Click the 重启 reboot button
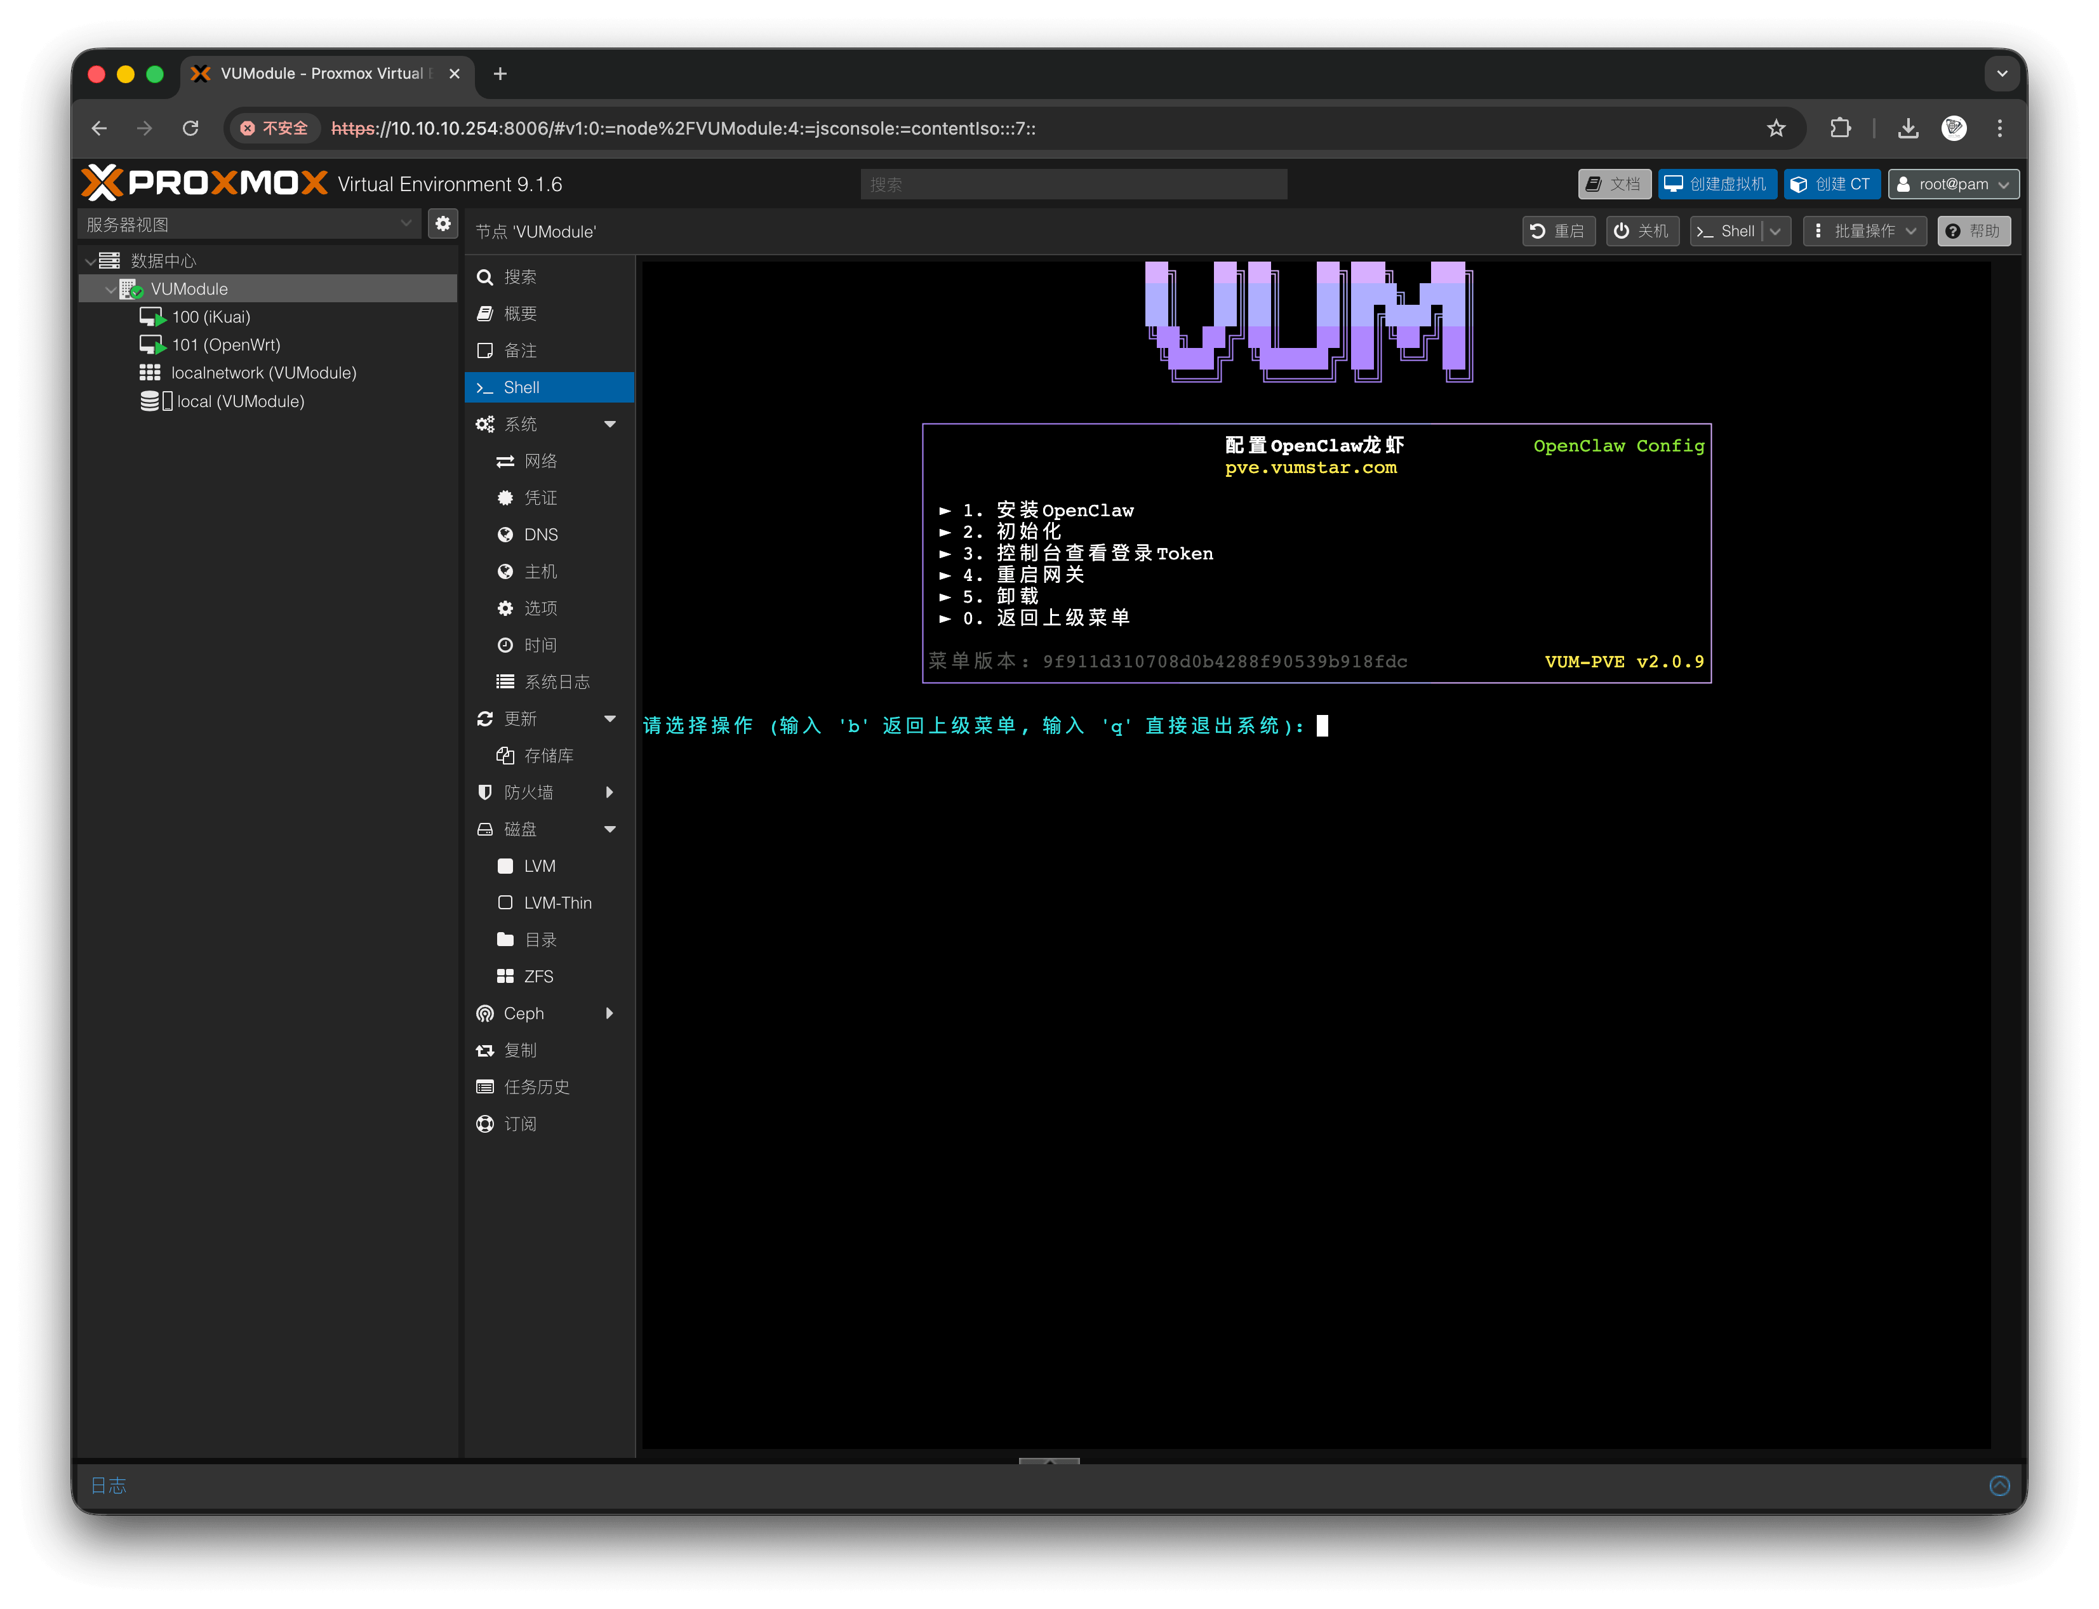2099x1609 pixels. pos(1558,231)
